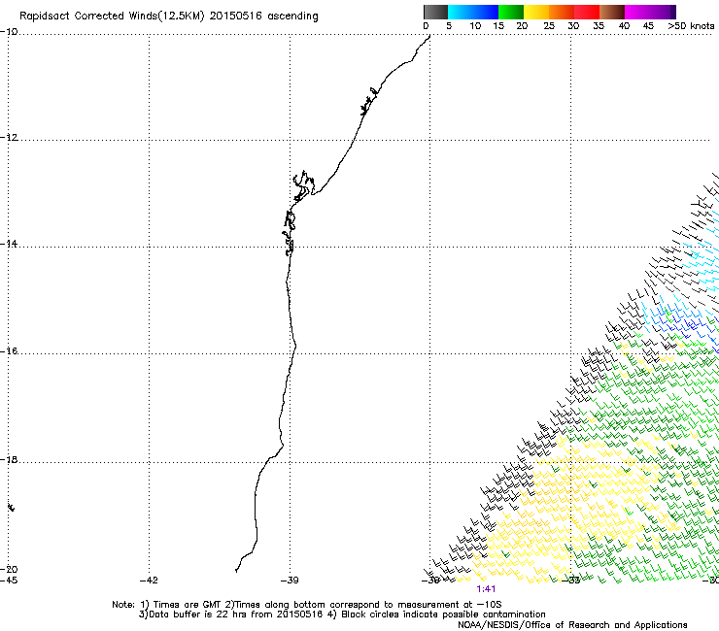Click the '35' label under the color bar
Viewport: 719px width, 631px height.
click(x=599, y=26)
